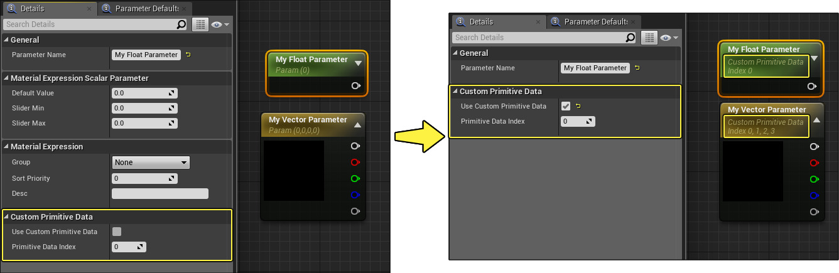
Task: Expand the left My Float Parameter node arrow
Action: coord(358,63)
